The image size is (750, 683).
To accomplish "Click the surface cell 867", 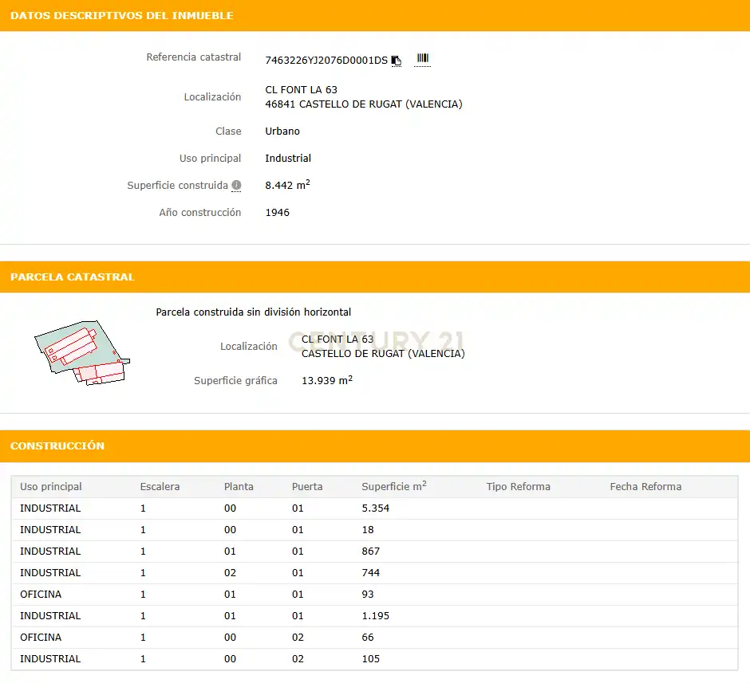I will click(371, 552).
